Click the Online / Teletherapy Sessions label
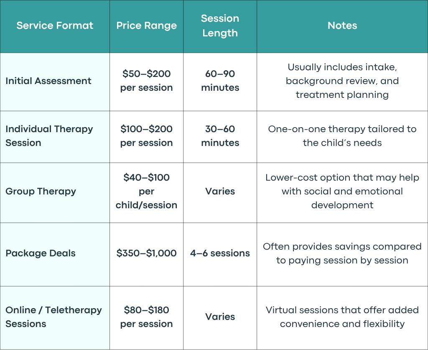 tap(53, 317)
